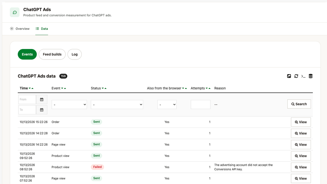Click the Reason column header
327x184 pixels.
220,88
